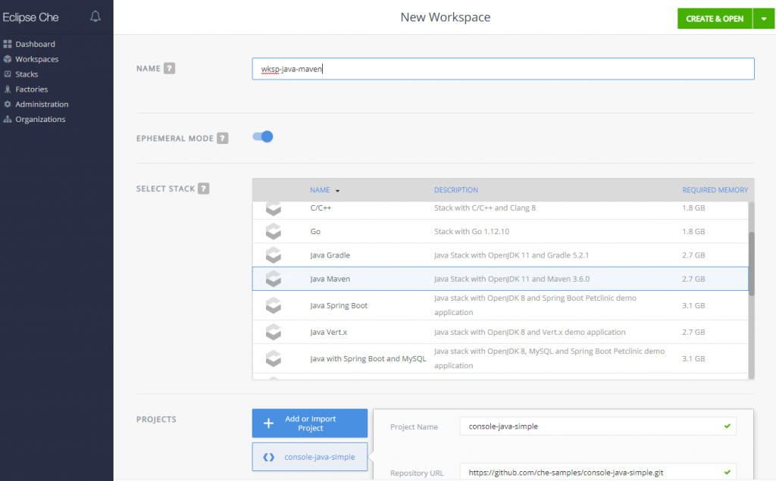Toggle the Ephemeral Mode switch

click(262, 137)
